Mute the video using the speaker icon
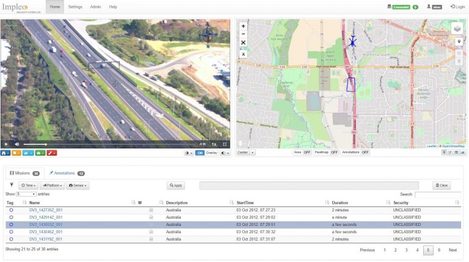This screenshot has width=469, height=262. pyautogui.click(x=16, y=144)
